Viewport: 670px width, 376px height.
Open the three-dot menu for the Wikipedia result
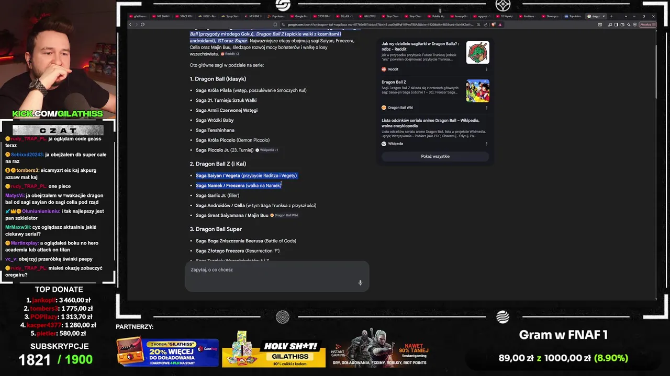(486, 144)
